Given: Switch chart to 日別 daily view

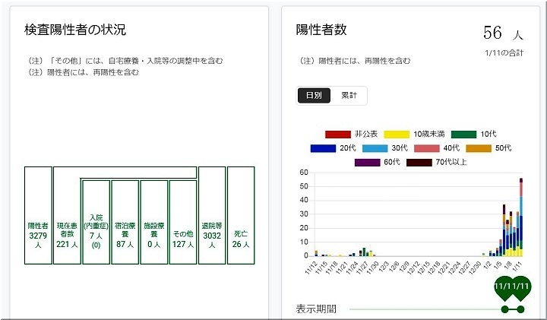Looking at the screenshot, I should click(x=314, y=96).
